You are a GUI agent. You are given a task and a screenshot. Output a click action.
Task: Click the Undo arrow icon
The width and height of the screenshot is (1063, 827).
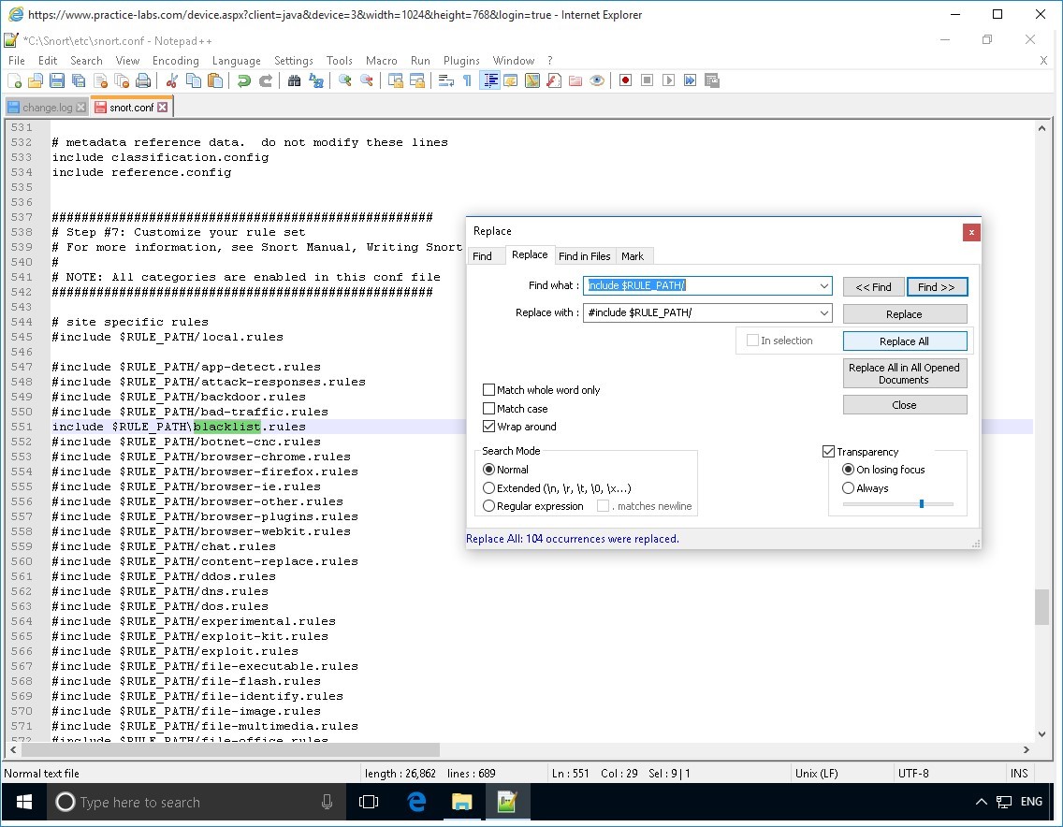point(244,81)
